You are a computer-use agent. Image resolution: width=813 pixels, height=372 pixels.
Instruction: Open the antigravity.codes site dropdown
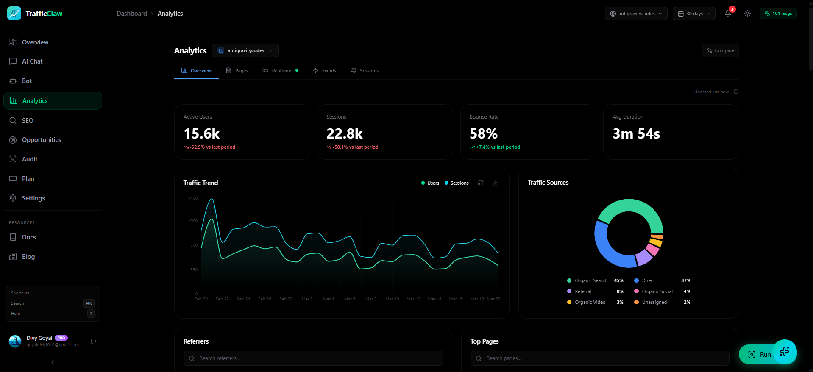(636, 14)
